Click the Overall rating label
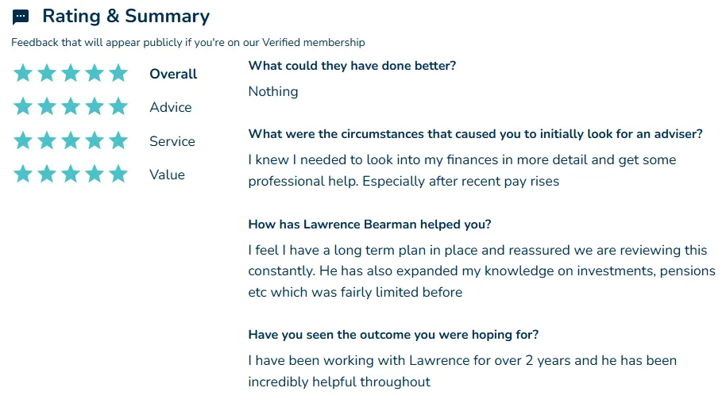This screenshot has height=403, width=726. (173, 74)
